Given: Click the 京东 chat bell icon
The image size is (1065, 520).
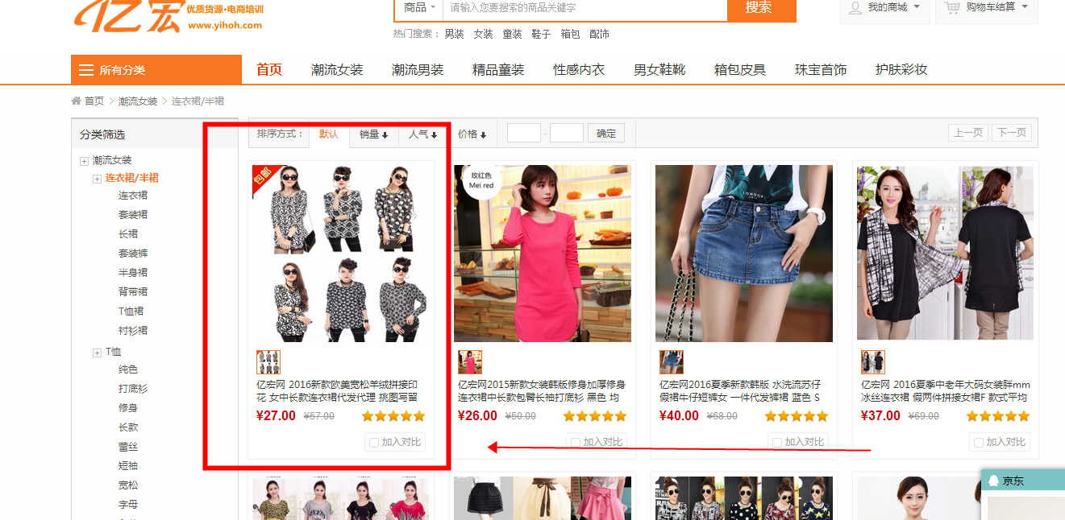Looking at the screenshot, I should [x=992, y=481].
